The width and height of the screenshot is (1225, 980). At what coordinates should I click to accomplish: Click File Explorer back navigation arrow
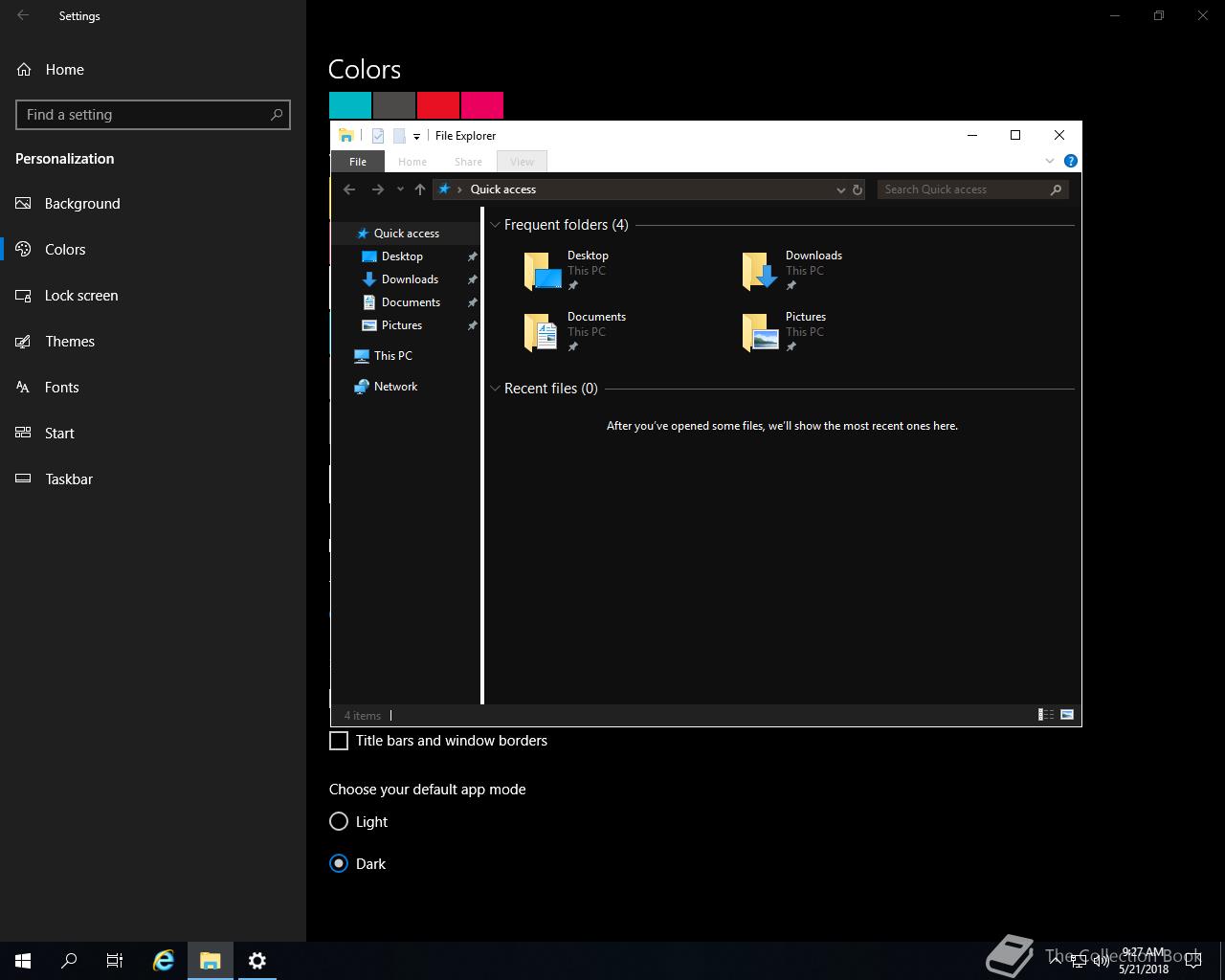(349, 189)
